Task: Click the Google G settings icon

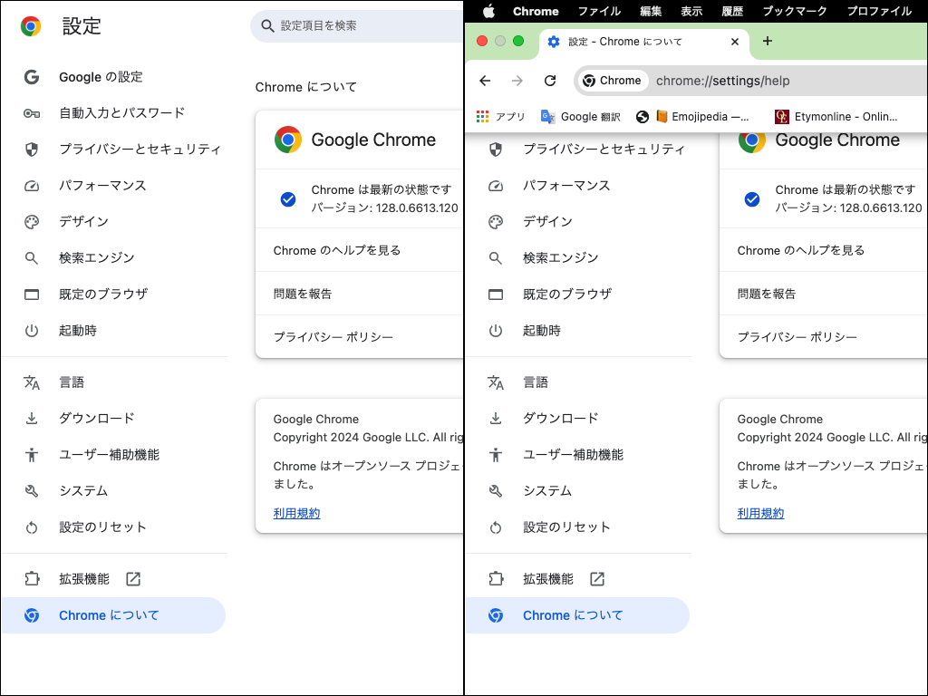Action: point(32,77)
